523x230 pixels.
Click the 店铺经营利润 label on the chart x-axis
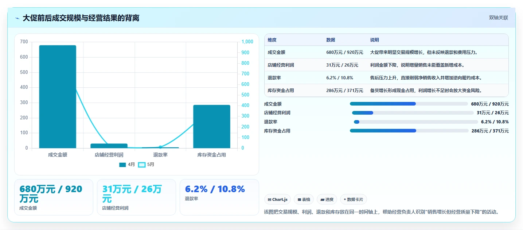click(x=109, y=155)
